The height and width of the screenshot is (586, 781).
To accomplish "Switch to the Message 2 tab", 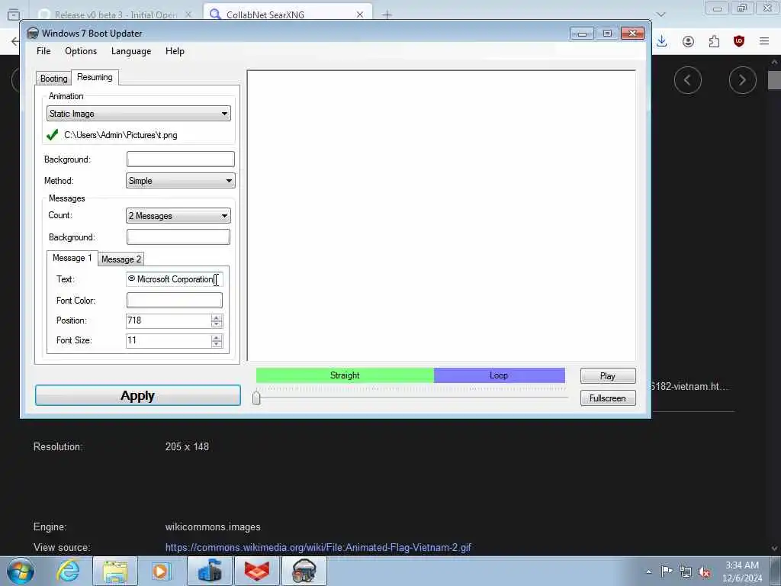I will coord(121,259).
